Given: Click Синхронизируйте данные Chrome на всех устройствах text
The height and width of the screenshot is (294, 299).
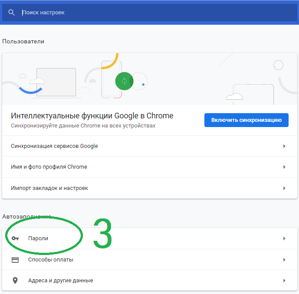Looking at the screenshot, I should (x=83, y=126).
